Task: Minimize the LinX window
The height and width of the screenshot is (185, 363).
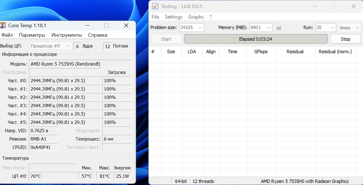Action: click(314, 6)
